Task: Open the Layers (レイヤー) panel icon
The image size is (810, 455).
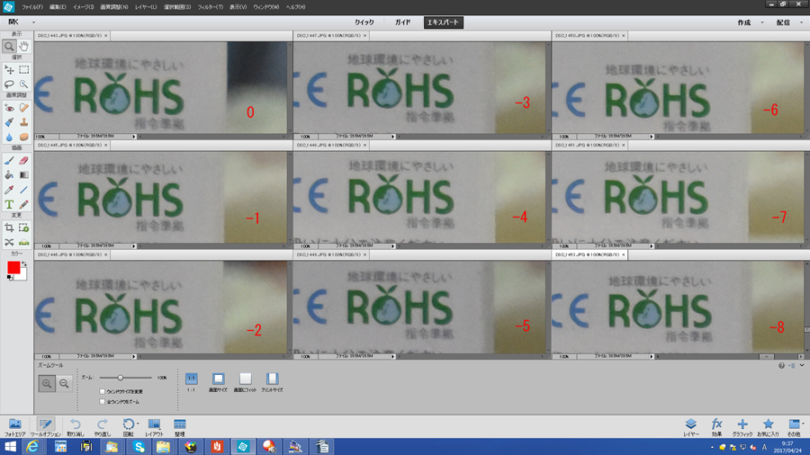Action: tap(690, 424)
